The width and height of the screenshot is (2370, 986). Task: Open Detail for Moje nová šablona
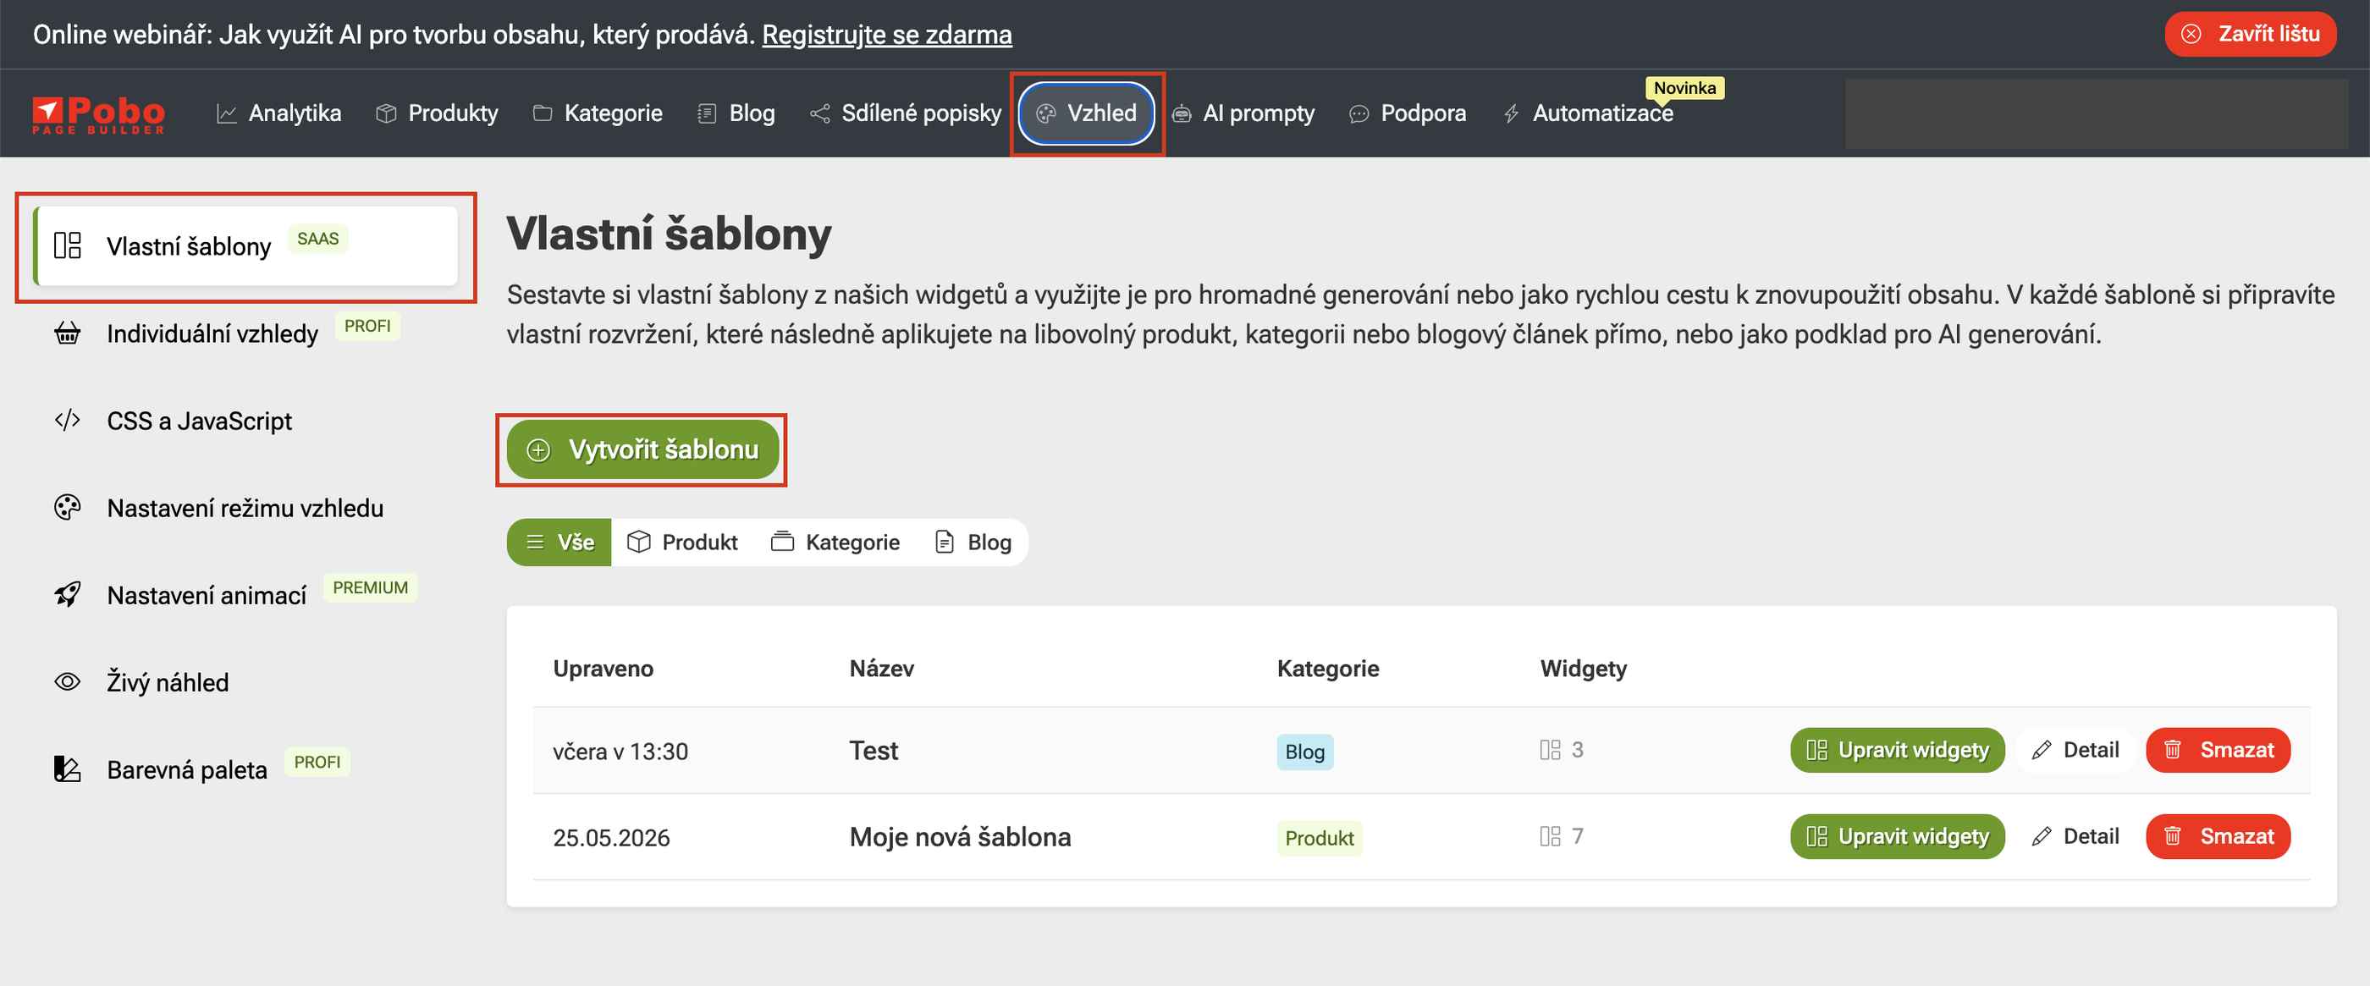click(x=2075, y=837)
